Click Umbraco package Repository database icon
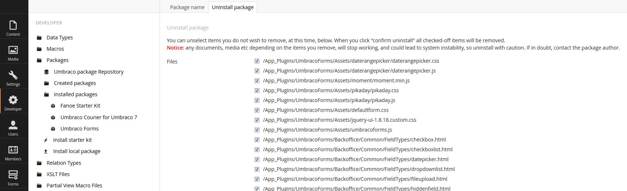The height and width of the screenshot is (191, 627). point(46,72)
